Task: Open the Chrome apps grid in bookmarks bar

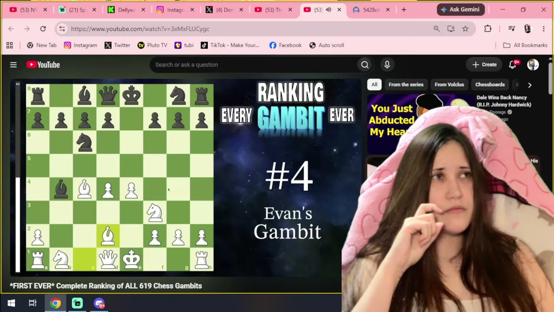Action: [10, 45]
